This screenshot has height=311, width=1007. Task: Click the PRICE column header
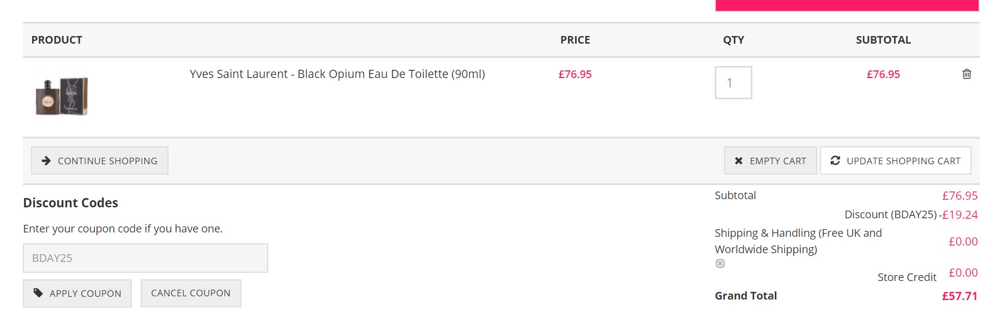click(x=575, y=40)
